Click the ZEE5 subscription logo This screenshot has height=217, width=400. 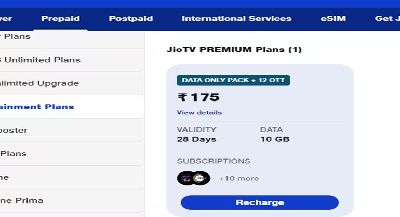[x=201, y=178]
